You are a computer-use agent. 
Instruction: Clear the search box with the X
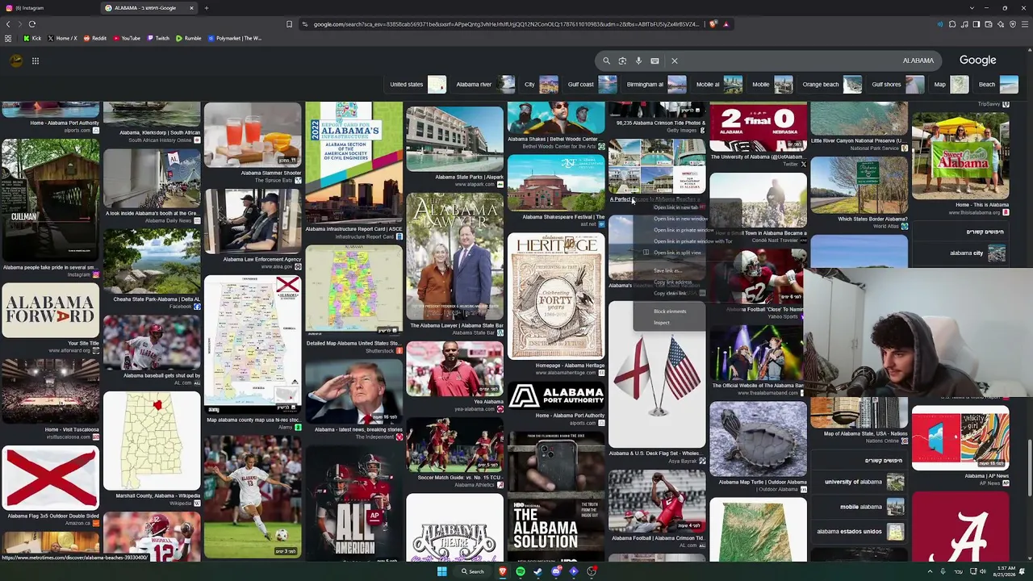tap(675, 61)
